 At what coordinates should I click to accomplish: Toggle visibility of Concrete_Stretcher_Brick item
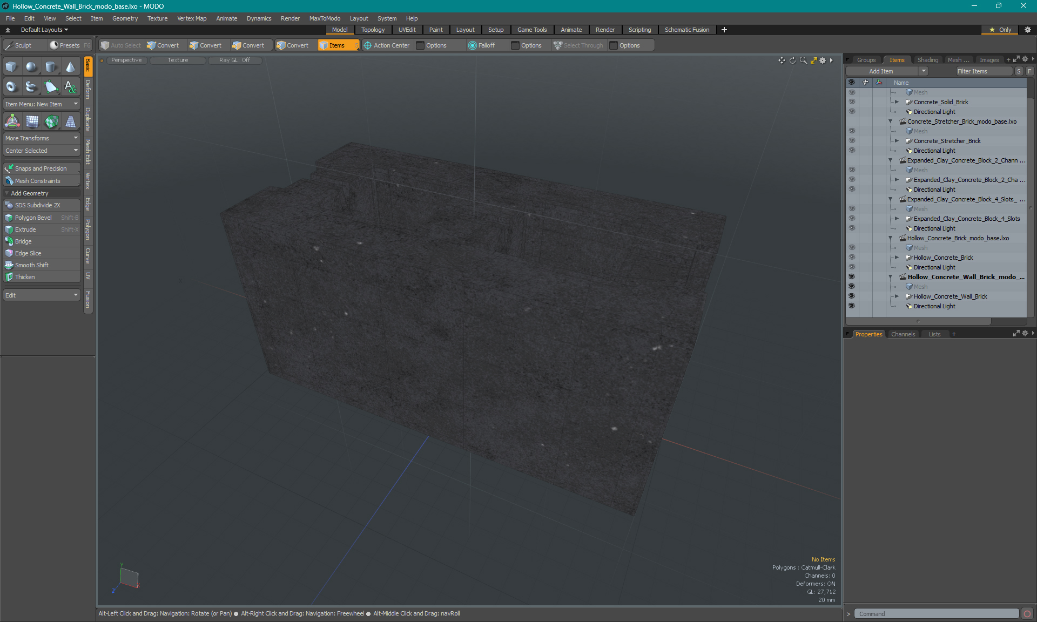(851, 141)
